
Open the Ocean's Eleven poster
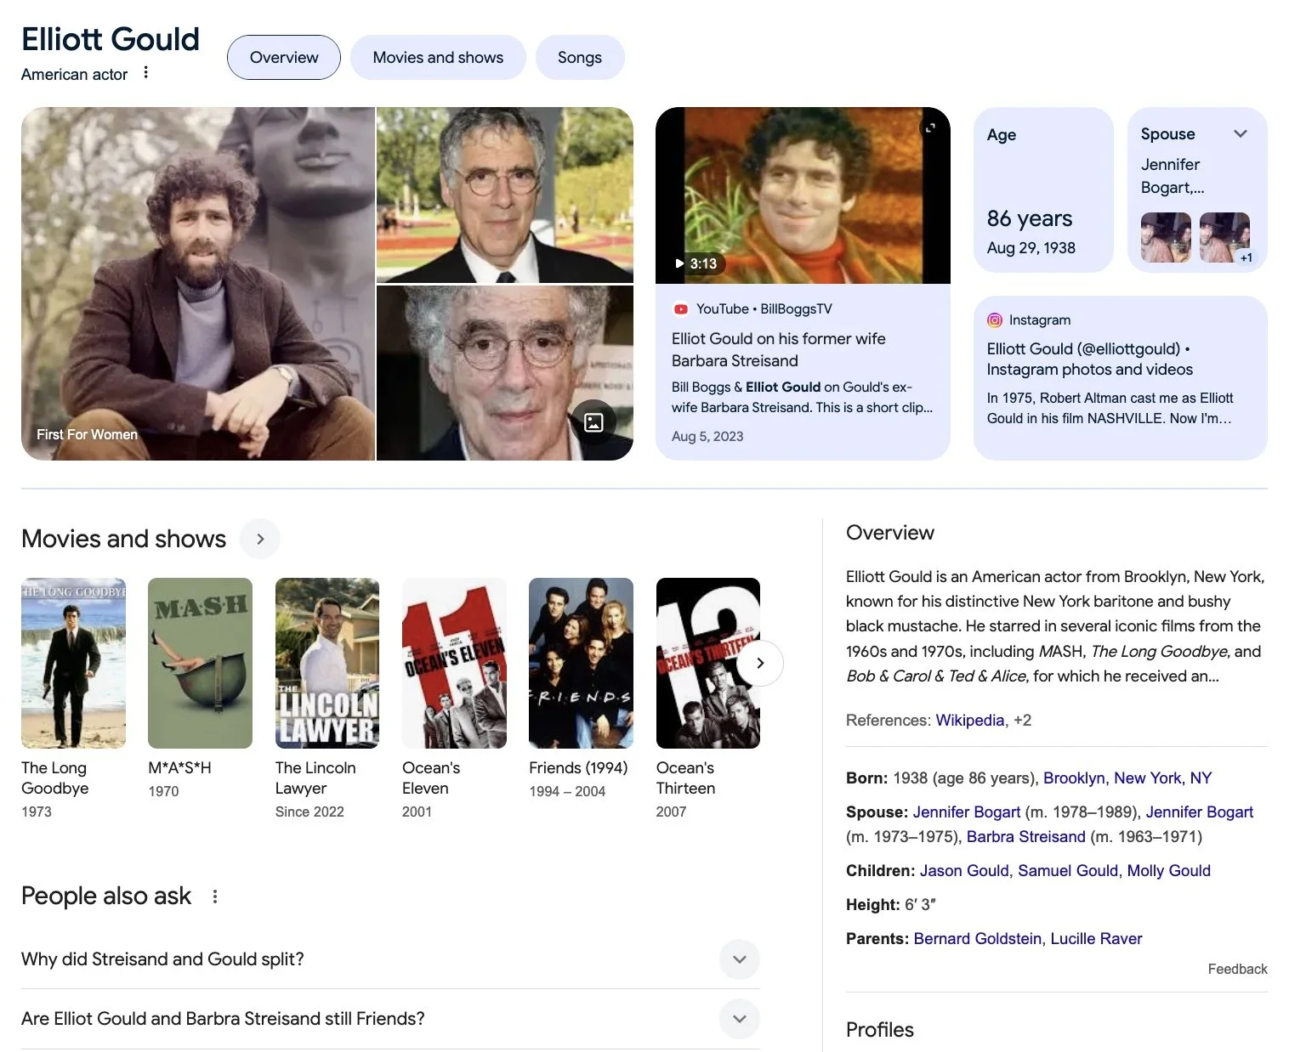(x=454, y=663)
